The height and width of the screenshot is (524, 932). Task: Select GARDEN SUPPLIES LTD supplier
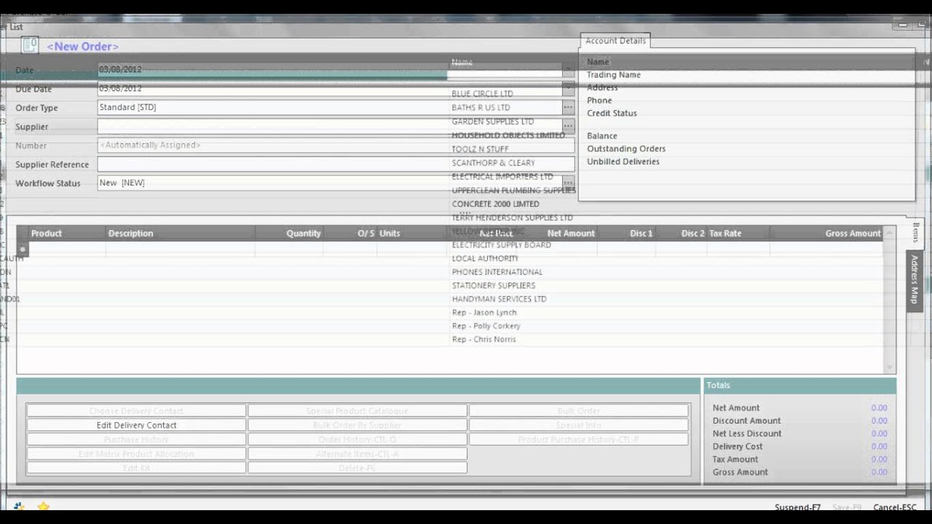tap(492, 122)
